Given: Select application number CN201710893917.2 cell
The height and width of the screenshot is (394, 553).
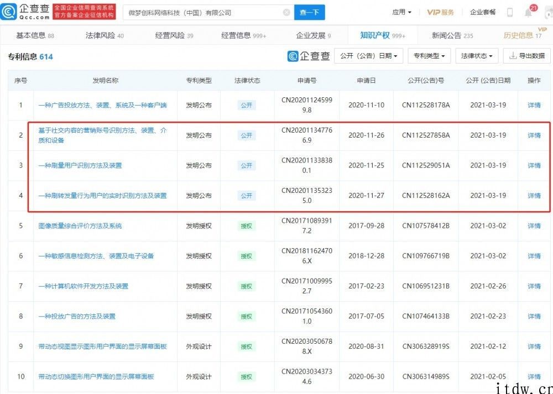Looking at the screenshot, I should click(x=307, y=225).
